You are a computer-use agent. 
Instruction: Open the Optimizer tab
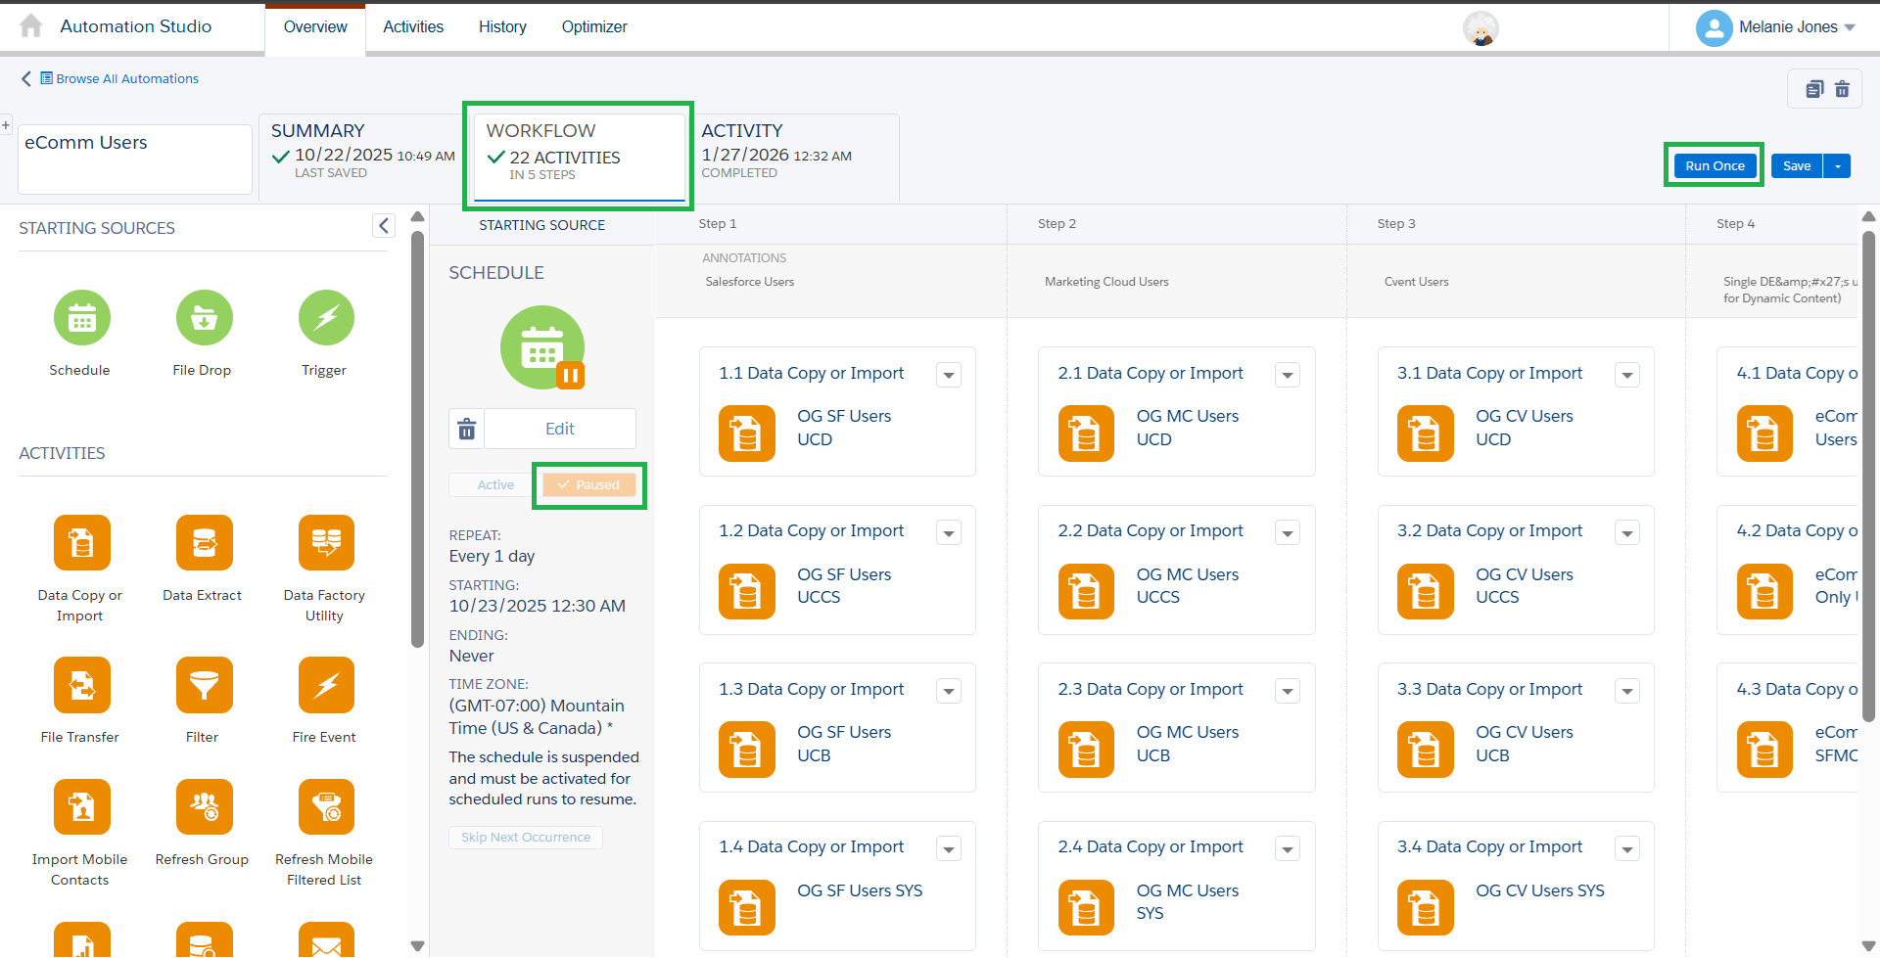coord(593,27)
